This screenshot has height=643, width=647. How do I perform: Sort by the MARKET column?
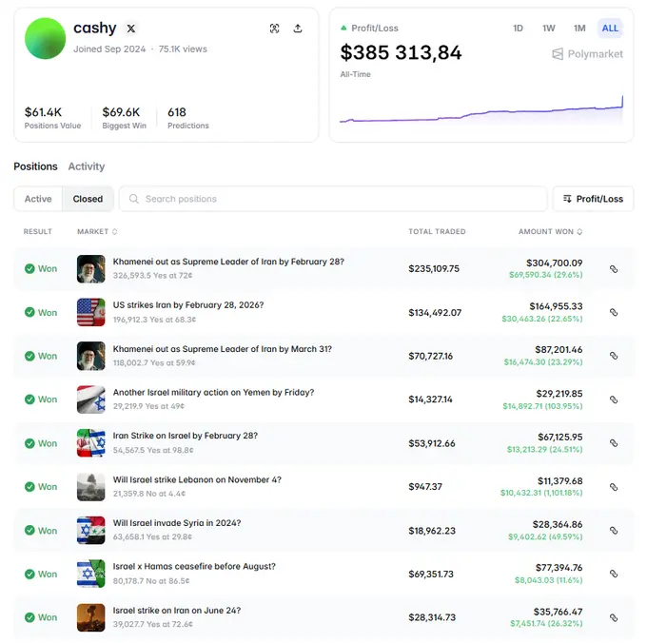97,231
